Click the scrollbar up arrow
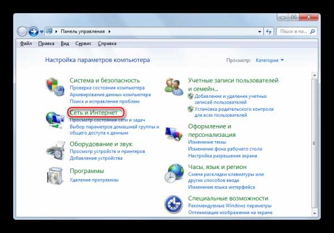Image resolution: width=334 pixels, height=233 pixels. click(x=314, y=75)
